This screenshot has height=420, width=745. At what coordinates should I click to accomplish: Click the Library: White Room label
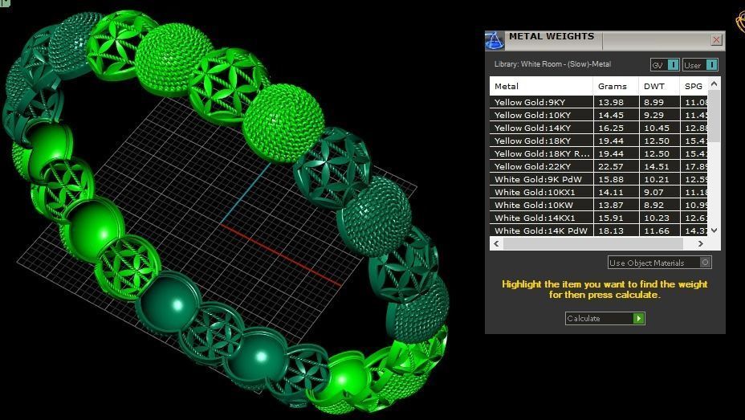(x=552, y=63)
